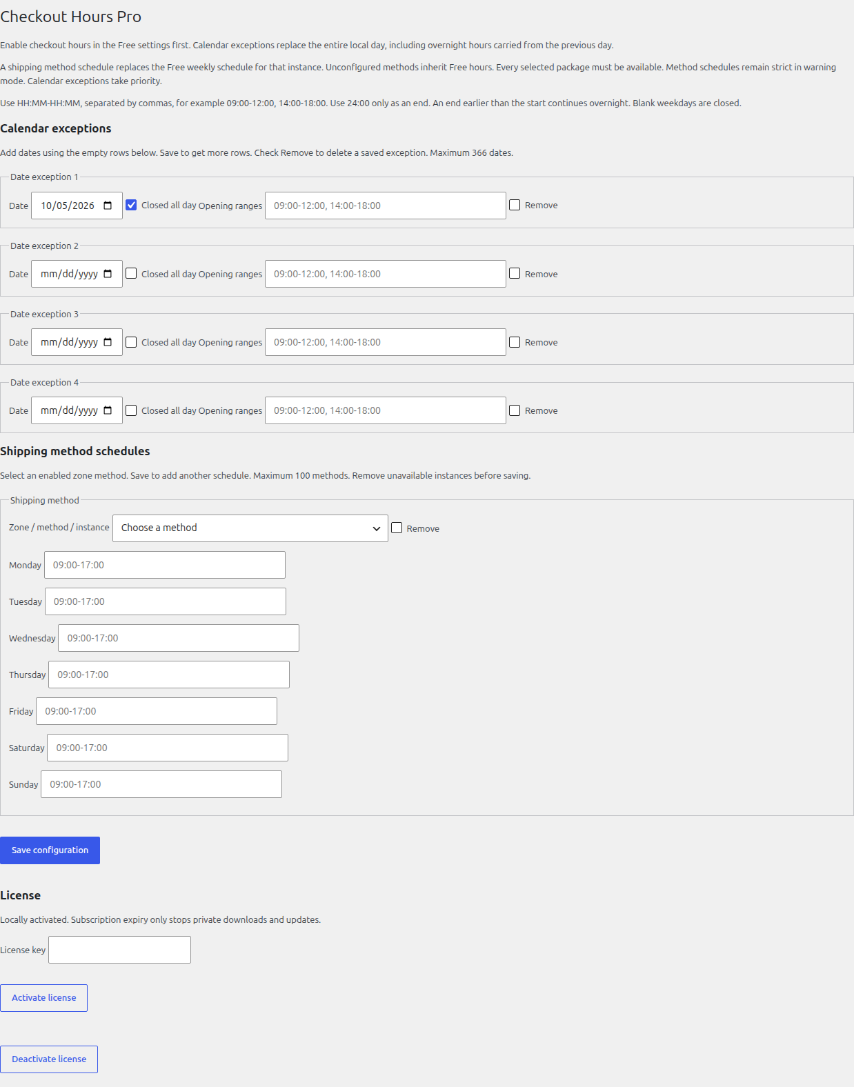Click Activate license button

[43, 998]
